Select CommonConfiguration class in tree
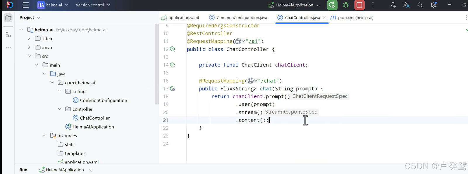 tap(100, 100)
